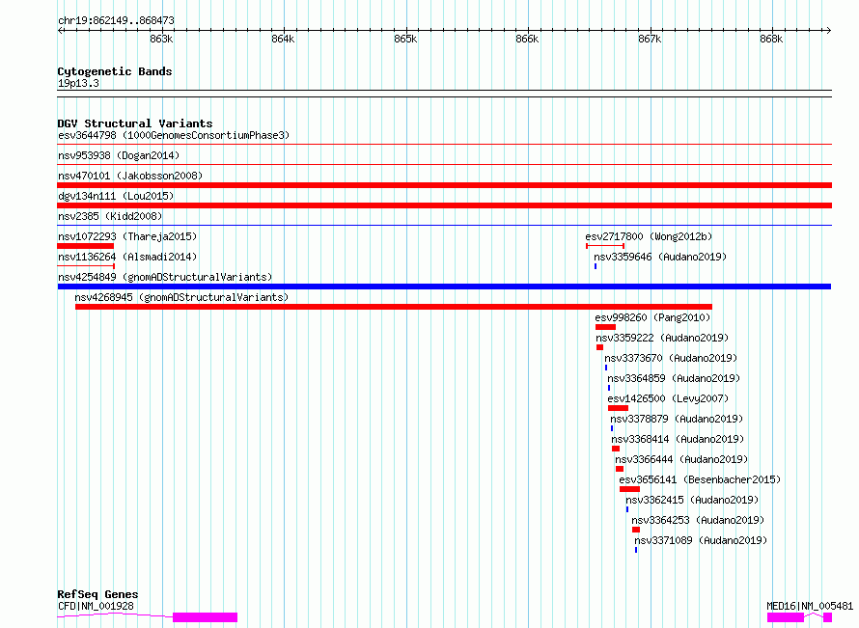
Task: Select the dgv134n111 (Lou2015) red bar
Action: point(444,205)
